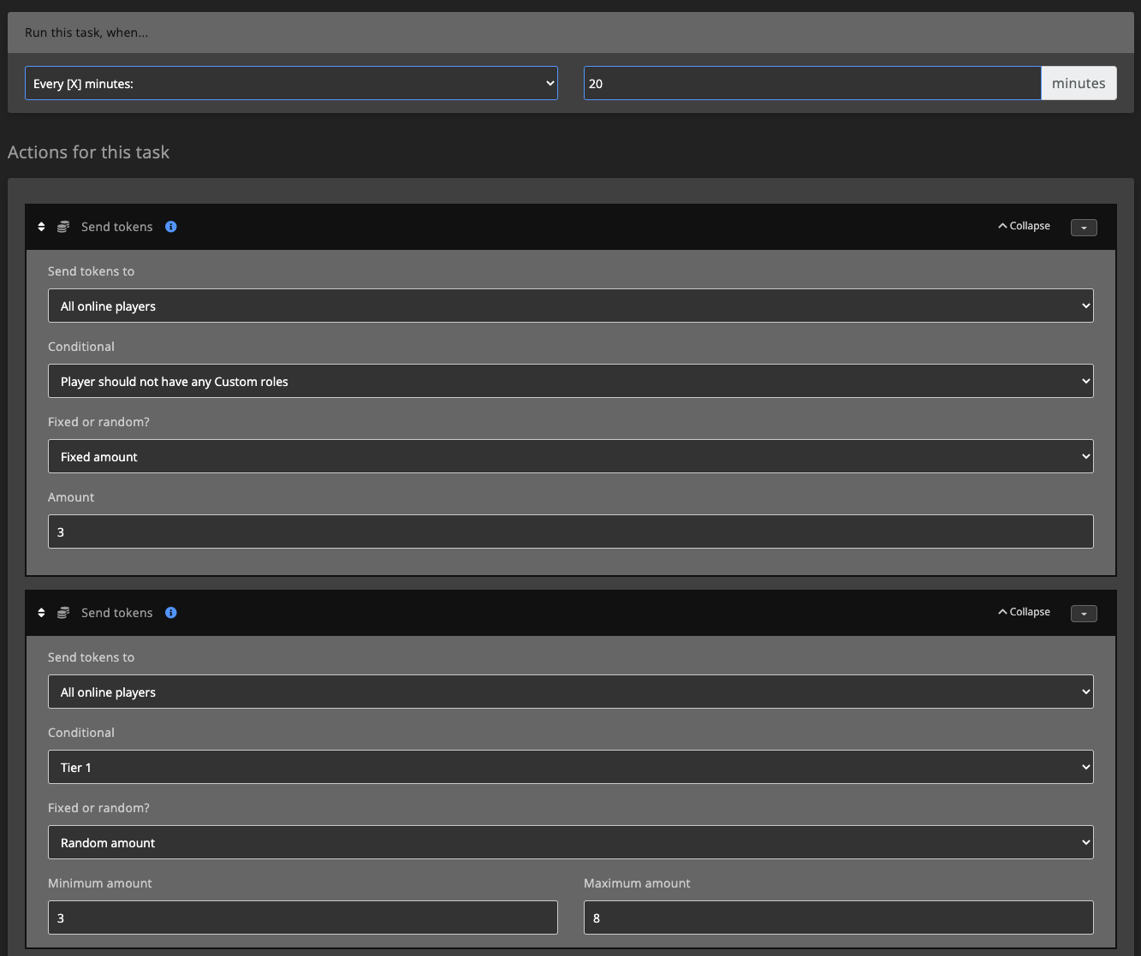Image resolution: width=1141 pixels, height=956 pixels.
Task: Open info icon on second Send tokens action
Action: (x=171, y=613)
